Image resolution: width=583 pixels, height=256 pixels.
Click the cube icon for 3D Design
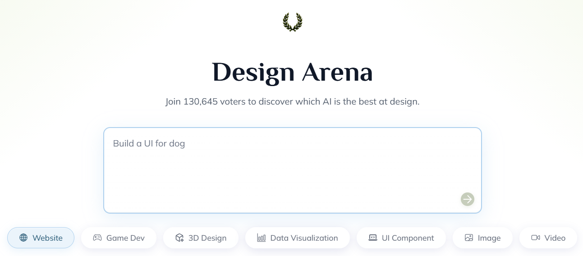click(x=179, y=238)
